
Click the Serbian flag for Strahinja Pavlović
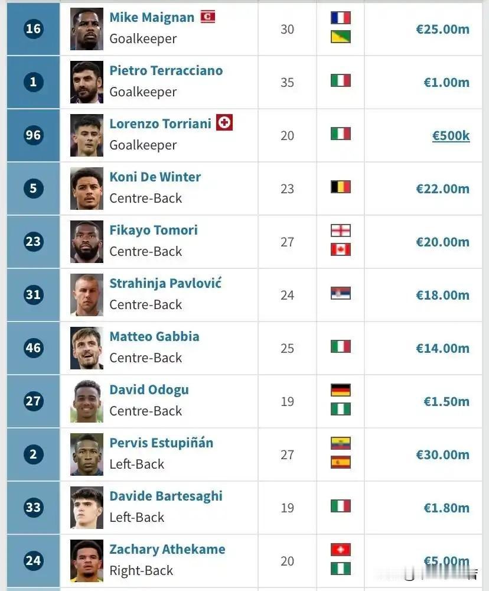341,293
